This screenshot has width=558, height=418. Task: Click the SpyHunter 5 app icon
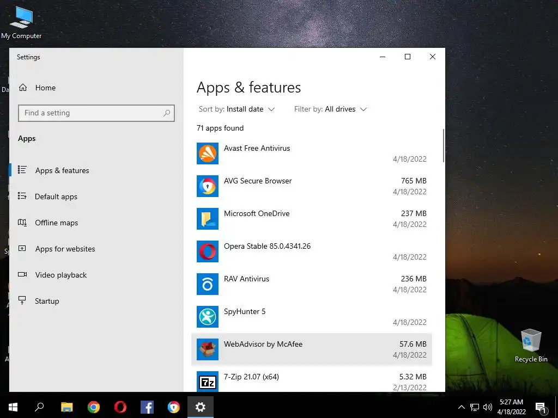(x=208, y=317)
